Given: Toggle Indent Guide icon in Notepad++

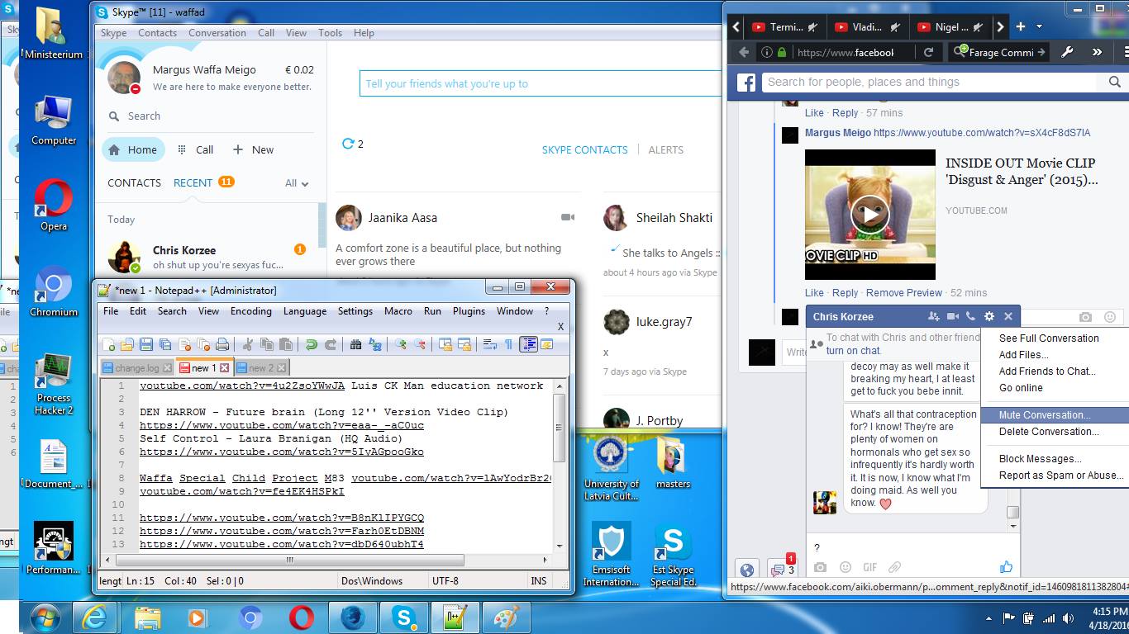Looking at the screenshot, I should pyautogui.click(x=528, y=344).
